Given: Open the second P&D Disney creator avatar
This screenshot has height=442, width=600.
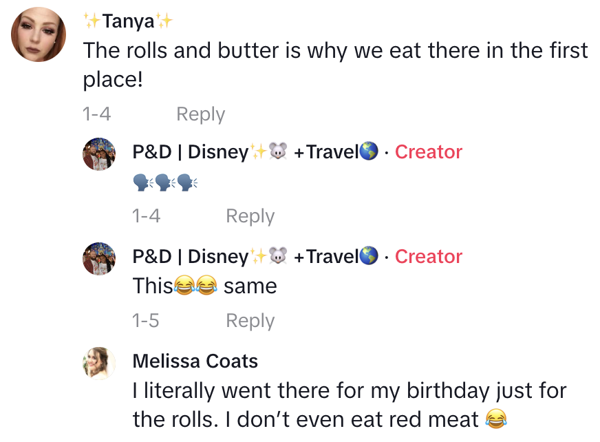Looking at the screenshot, I should coord(99,258).
